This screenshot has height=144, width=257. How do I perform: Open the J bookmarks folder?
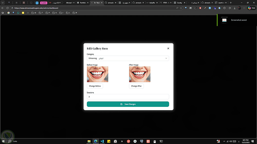click(x=61, y=13)
